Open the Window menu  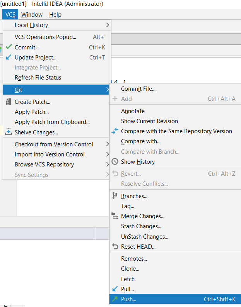(x=32, y=15)
